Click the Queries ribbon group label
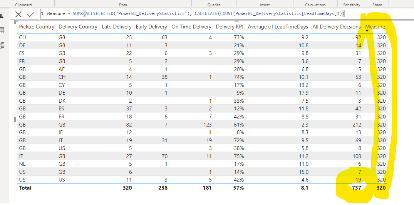 pyautogui.click(x=214, y=5)
